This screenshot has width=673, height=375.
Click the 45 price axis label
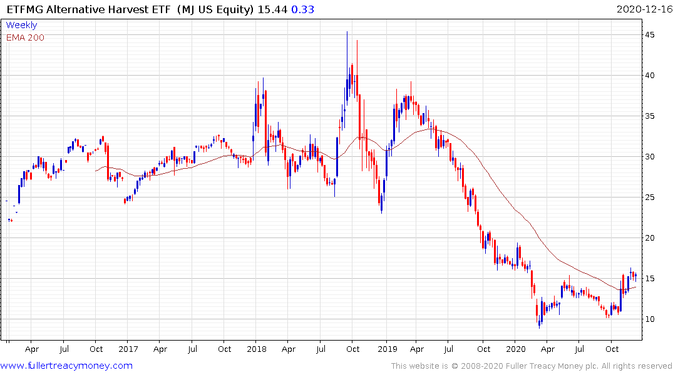[x=649, y=35]
